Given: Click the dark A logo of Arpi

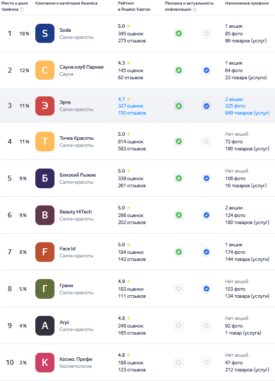Looking at the screenshot, I should point(45,325).
